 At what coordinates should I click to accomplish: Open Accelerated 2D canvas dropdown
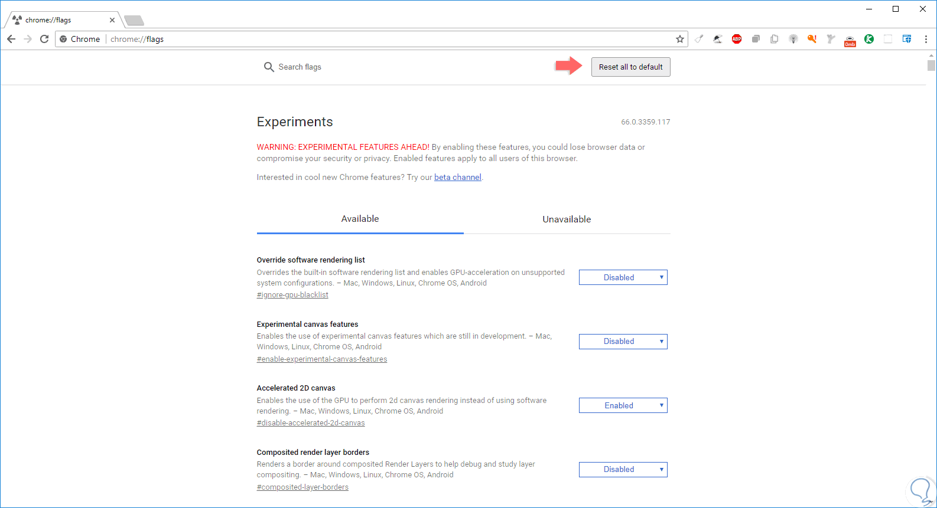pyautogui.click(x=623, y=405)
